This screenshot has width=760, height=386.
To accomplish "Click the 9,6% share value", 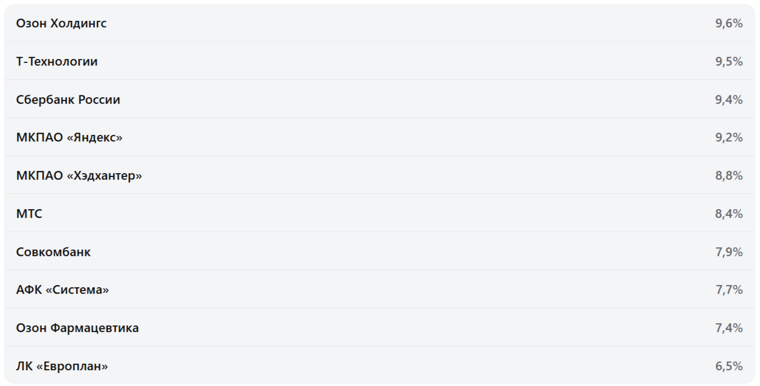I will [729, 23].
